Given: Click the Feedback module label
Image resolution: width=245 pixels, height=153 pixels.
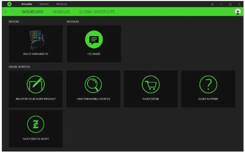Looking at the screenshot, I should 94,54.
